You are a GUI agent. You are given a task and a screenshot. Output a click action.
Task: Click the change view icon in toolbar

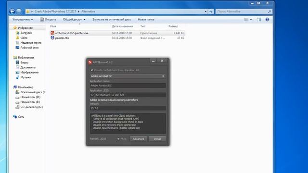246,19
